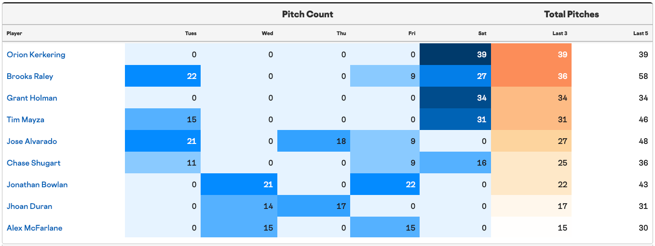
Task: Open Orion Kerkering player link
Action: click(x=36, y=54)
